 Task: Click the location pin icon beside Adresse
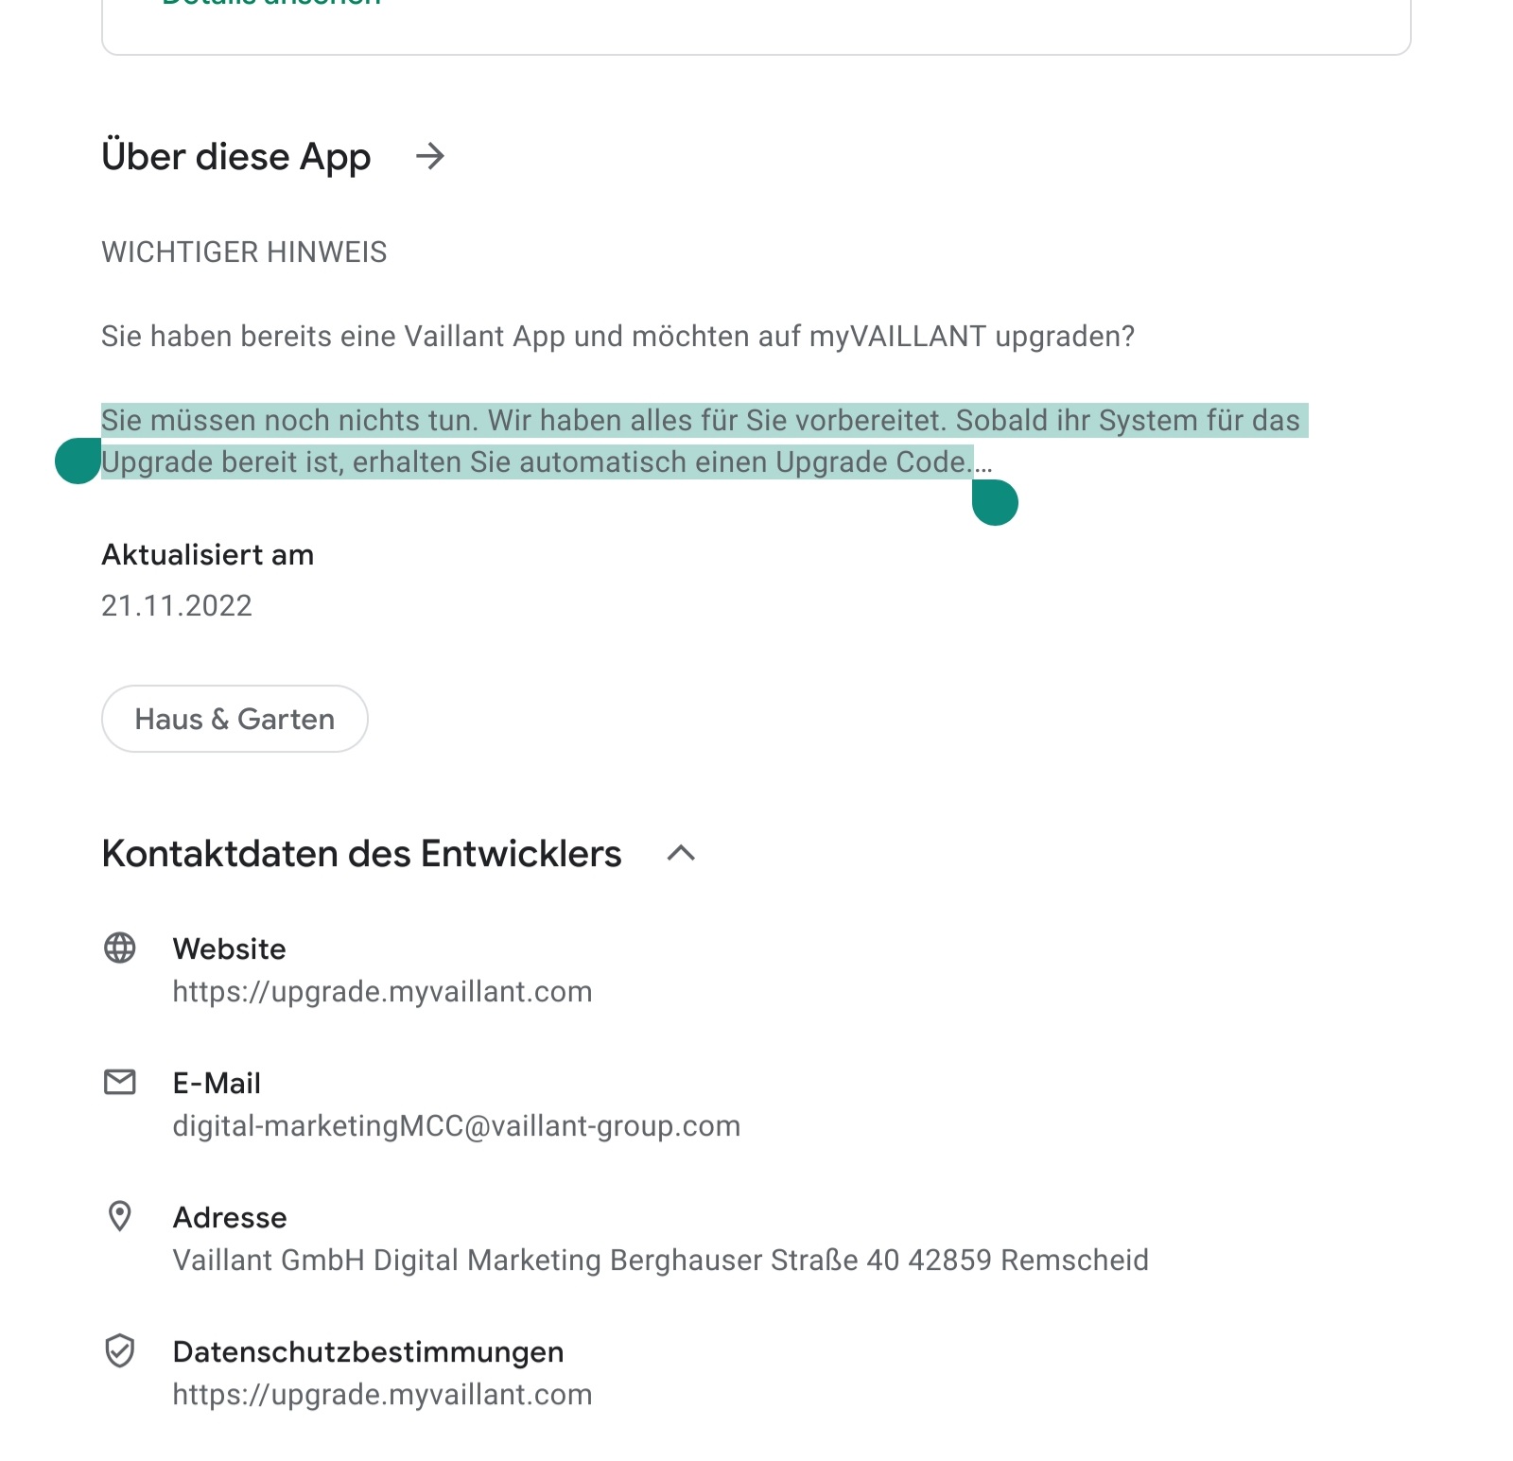point(120,1216)
